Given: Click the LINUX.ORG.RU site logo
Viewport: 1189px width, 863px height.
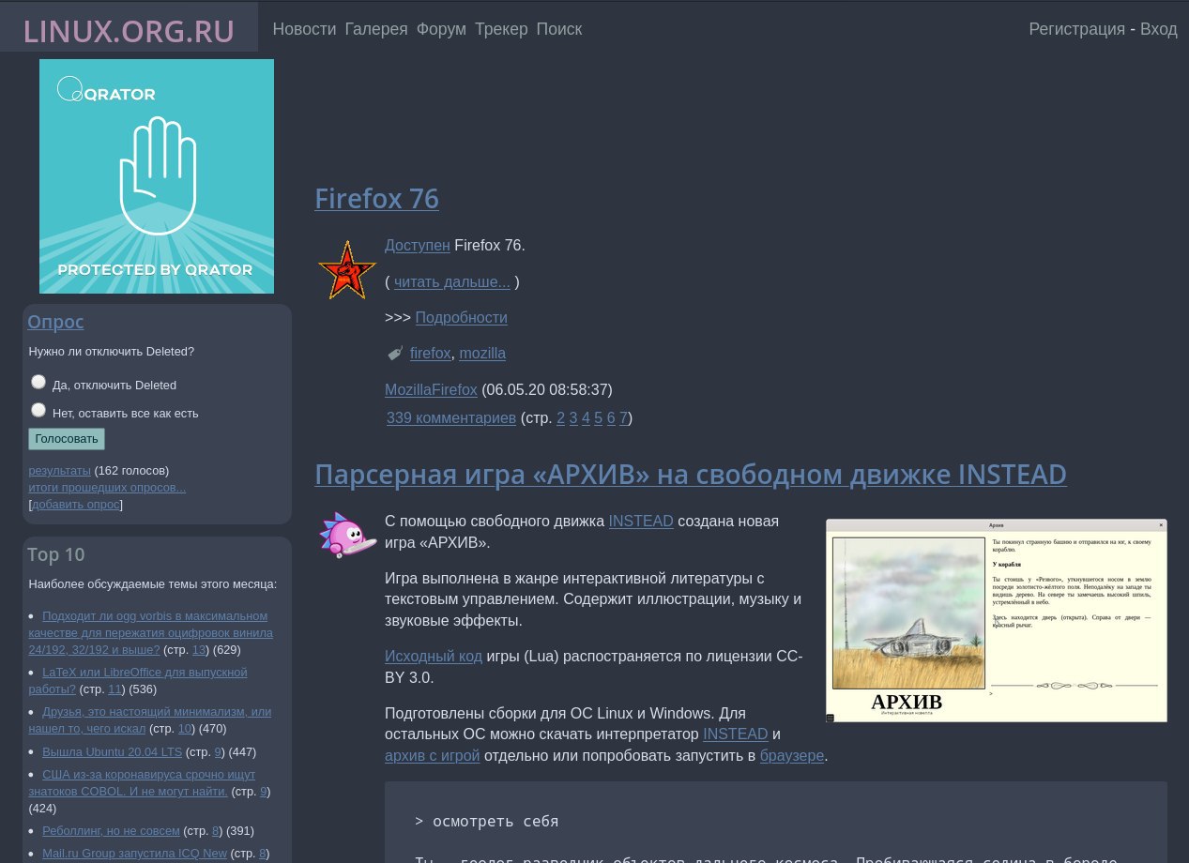Looking at the screenshot, I should coord(129,31).
